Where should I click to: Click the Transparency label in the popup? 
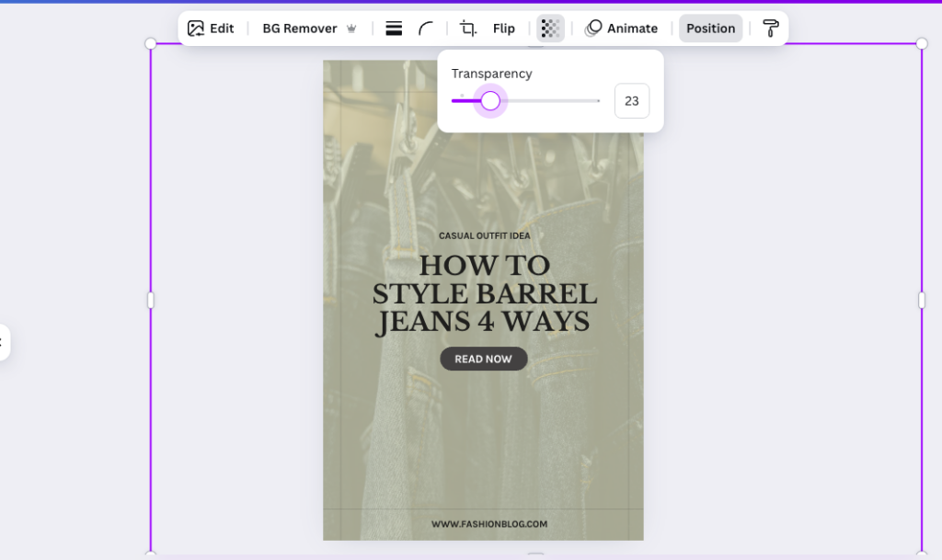[x=491, y=74]
